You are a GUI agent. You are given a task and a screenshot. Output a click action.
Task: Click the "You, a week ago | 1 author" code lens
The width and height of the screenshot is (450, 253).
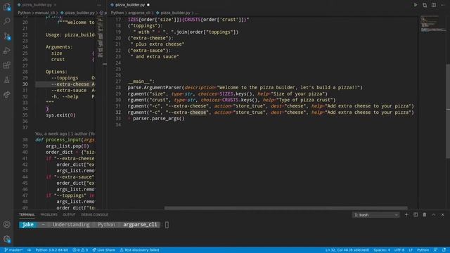[65, 134]
